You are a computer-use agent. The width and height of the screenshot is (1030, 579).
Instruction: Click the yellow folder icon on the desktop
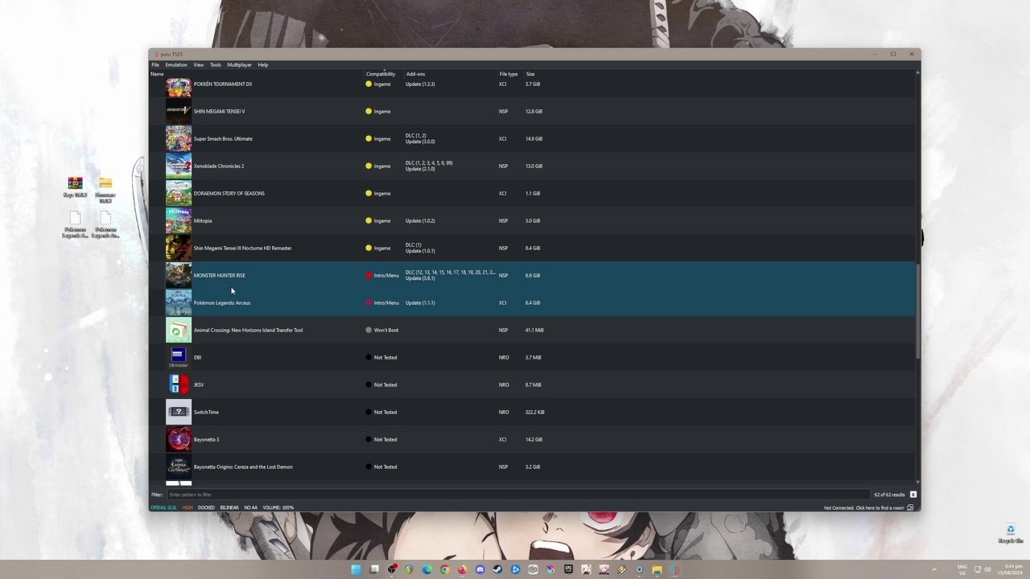pos(105,183)
